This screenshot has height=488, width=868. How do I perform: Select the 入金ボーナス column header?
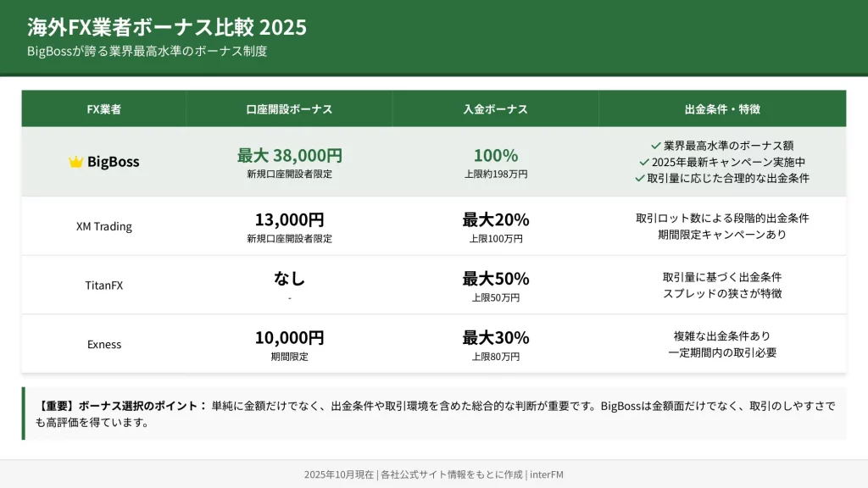495,109
